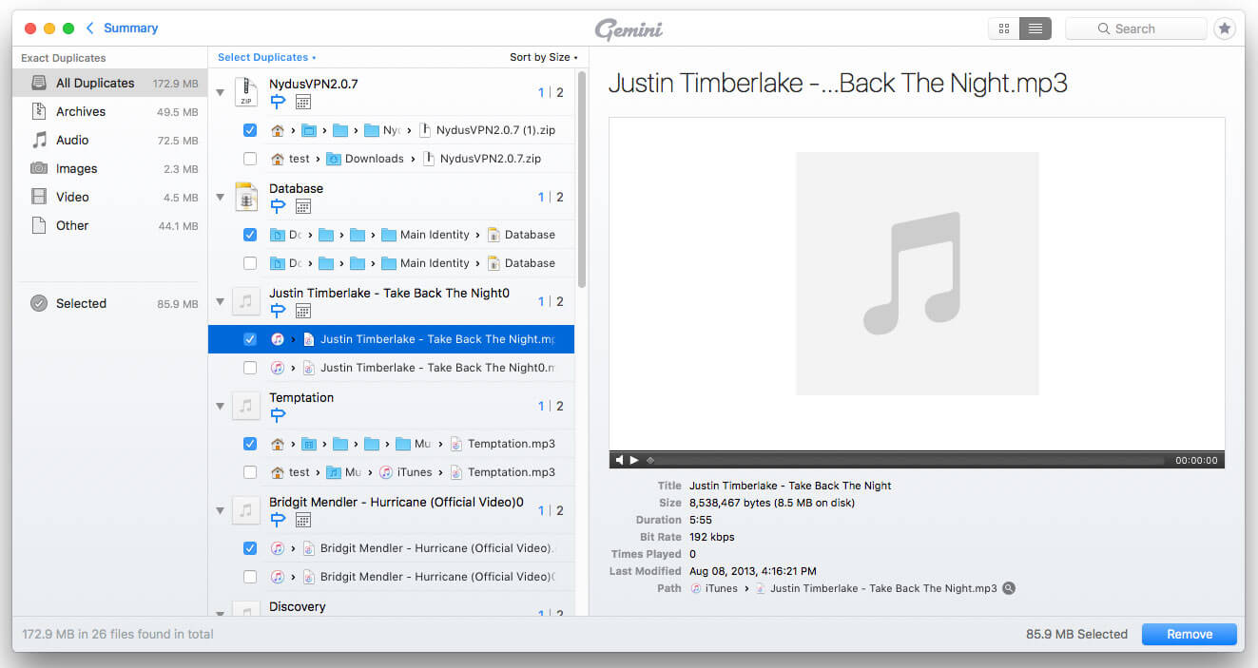Collapse the NydusVPN2.0.7 group
1258x668 pixels.
pos(221,93)
